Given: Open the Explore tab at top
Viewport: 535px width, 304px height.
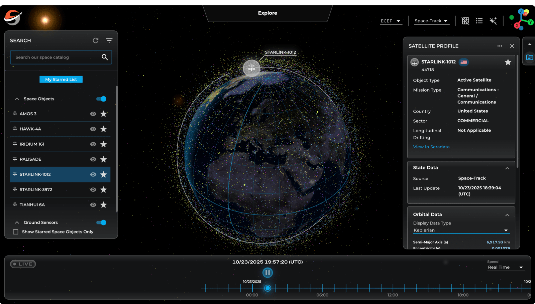Looking at the screenshot, I should pos(267,13).
